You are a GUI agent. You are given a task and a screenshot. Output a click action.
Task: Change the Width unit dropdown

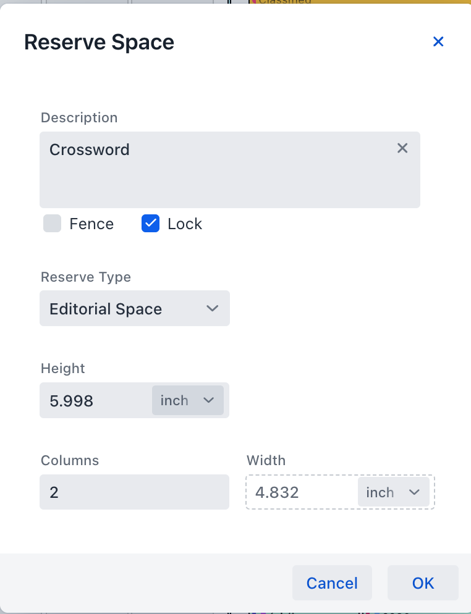click(x=393, y=492)
